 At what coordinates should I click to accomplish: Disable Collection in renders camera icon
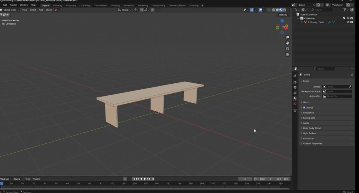coord(352,18)
